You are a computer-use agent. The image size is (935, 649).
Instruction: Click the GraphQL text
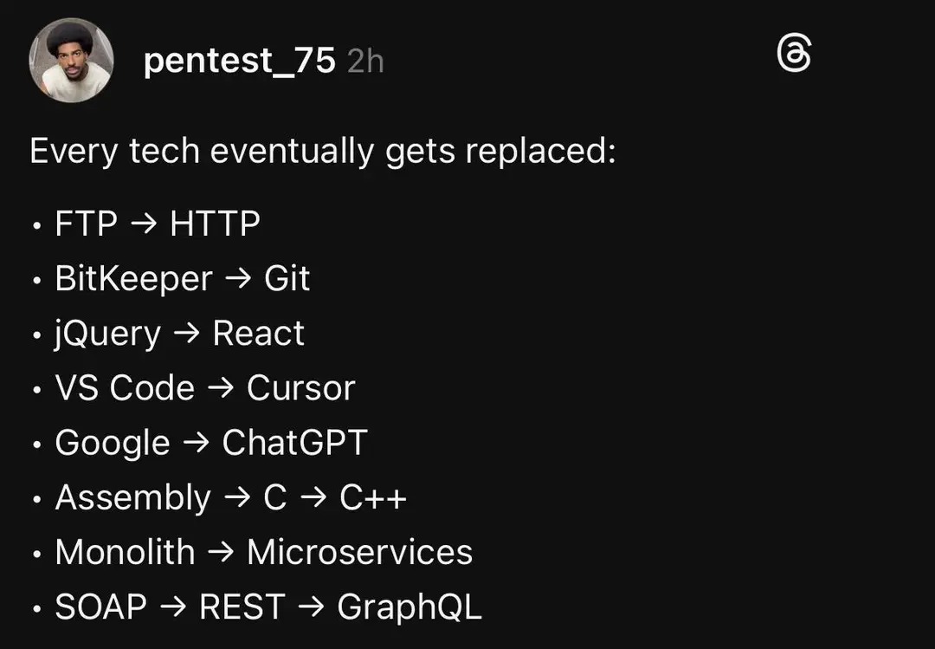pos(409,607)
